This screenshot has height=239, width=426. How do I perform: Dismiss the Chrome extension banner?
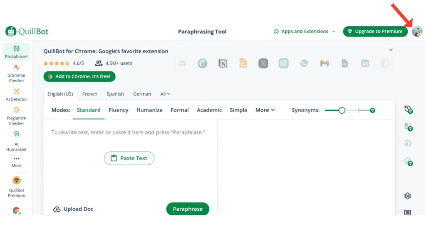click(x=391, y=50)
